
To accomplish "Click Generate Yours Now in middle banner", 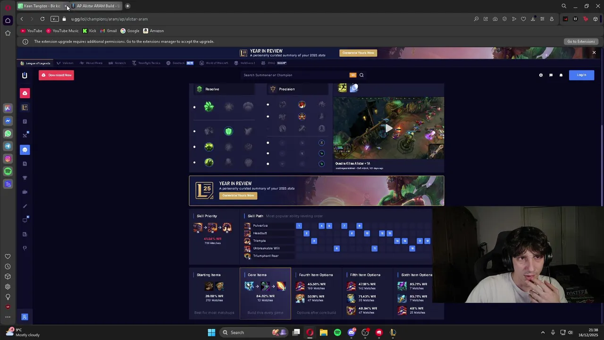I will pyautogui.click(x=238, y=195).
